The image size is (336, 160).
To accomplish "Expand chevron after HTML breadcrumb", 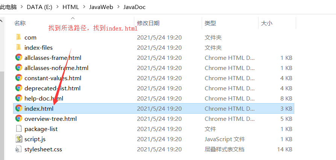I will pyautogui.click(x=84, y=7).
